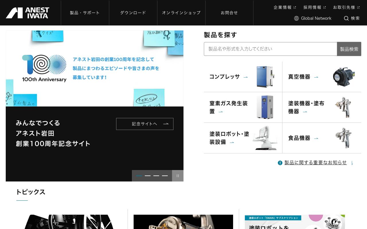Open the ダウンロード menu item
This screenshot has width=367, height=229.
tap(133, 13)
